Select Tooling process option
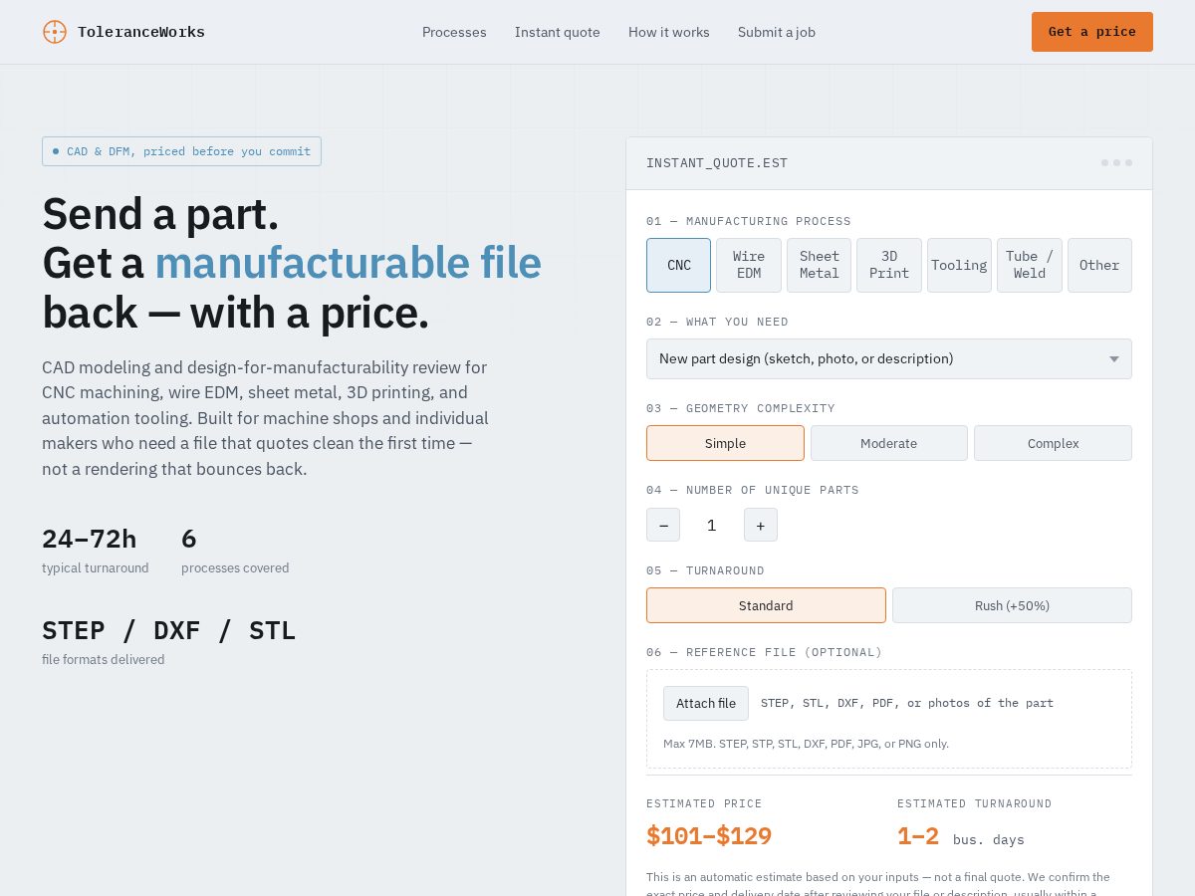The width and height of the screenshot is (1195, 896). pos(959,265)
